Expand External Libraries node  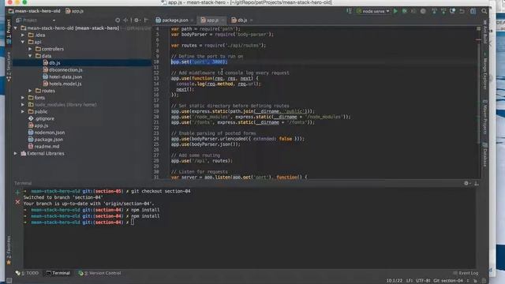16,153
